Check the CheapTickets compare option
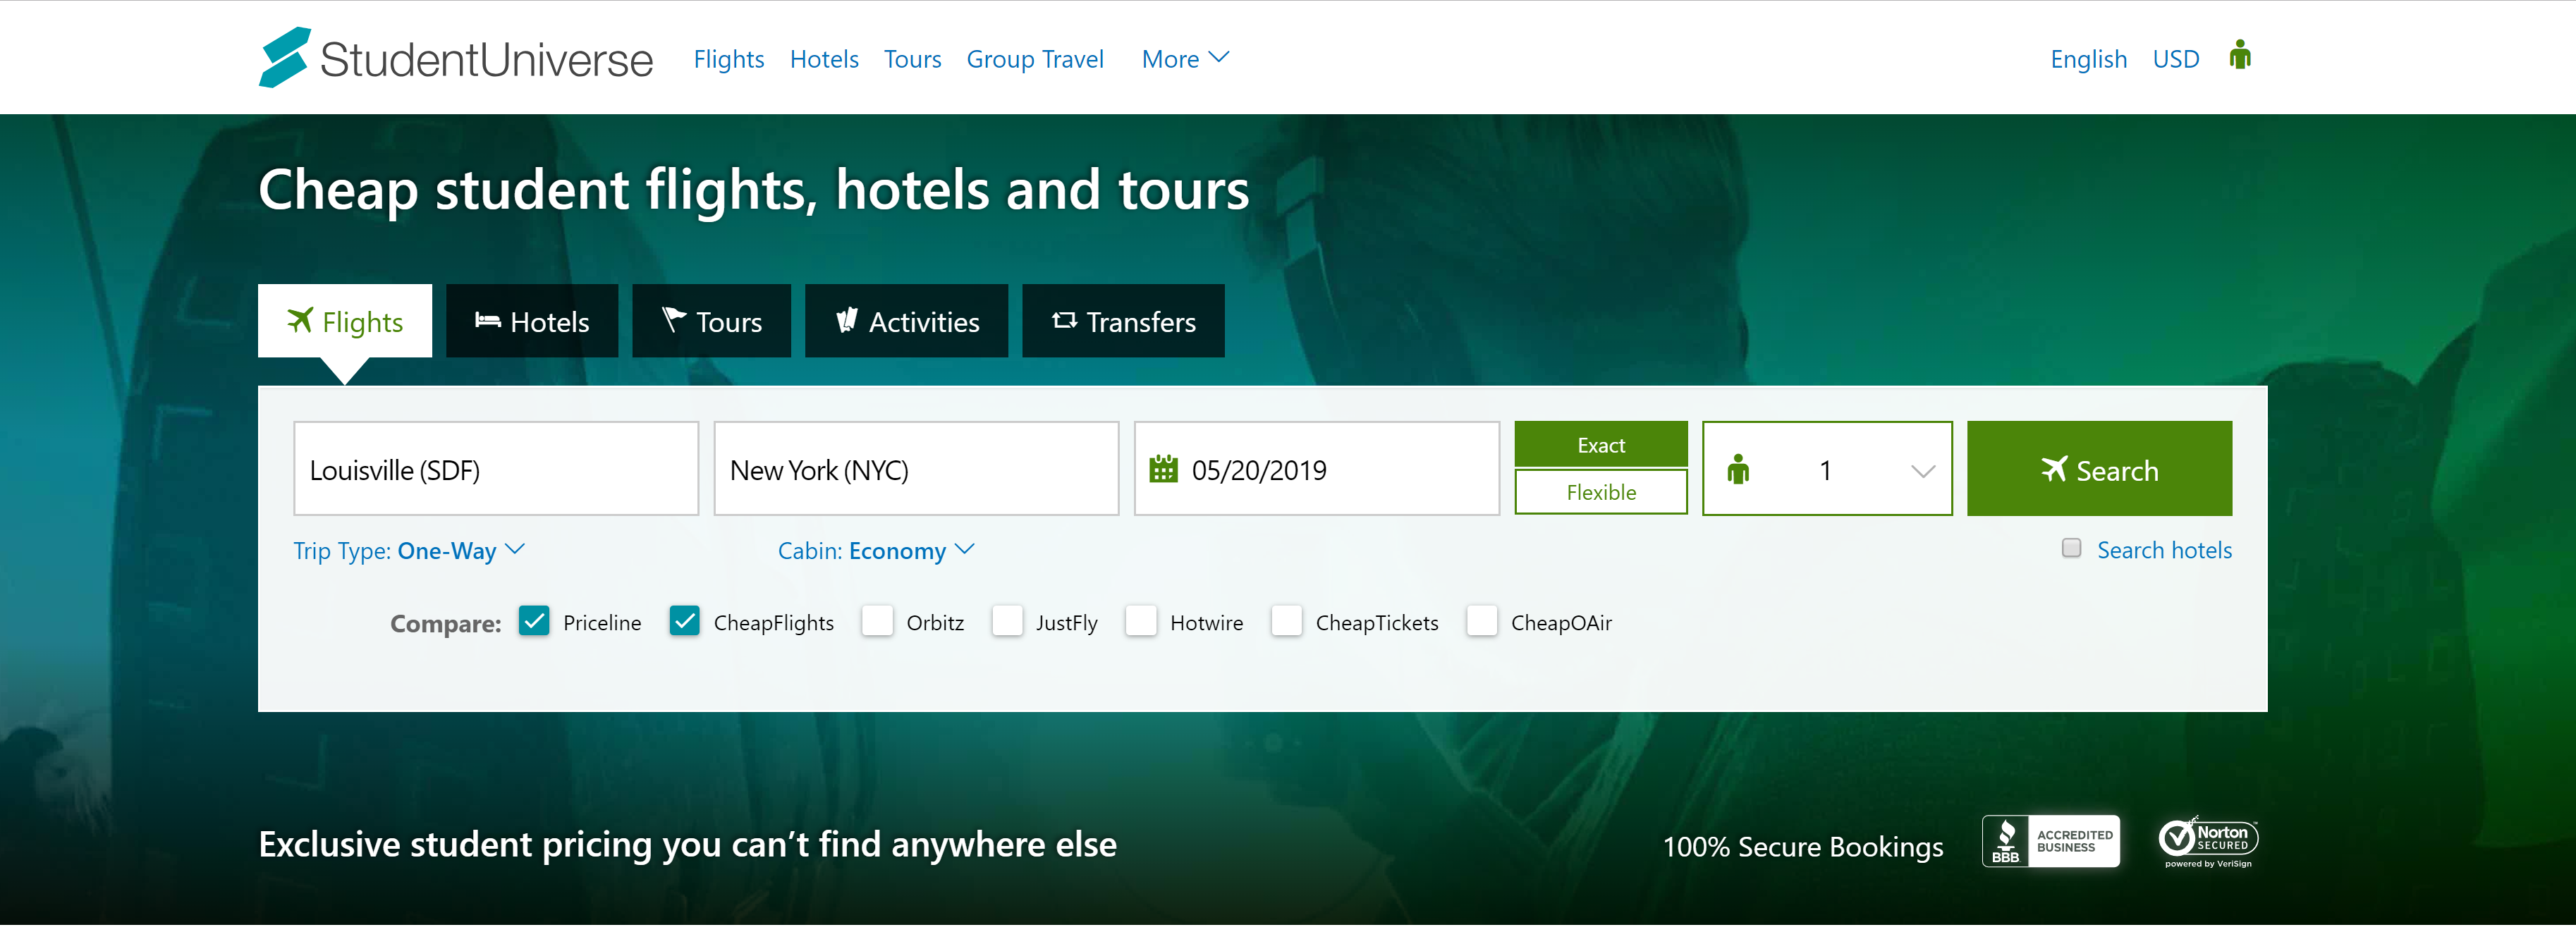 point(1287,621)
